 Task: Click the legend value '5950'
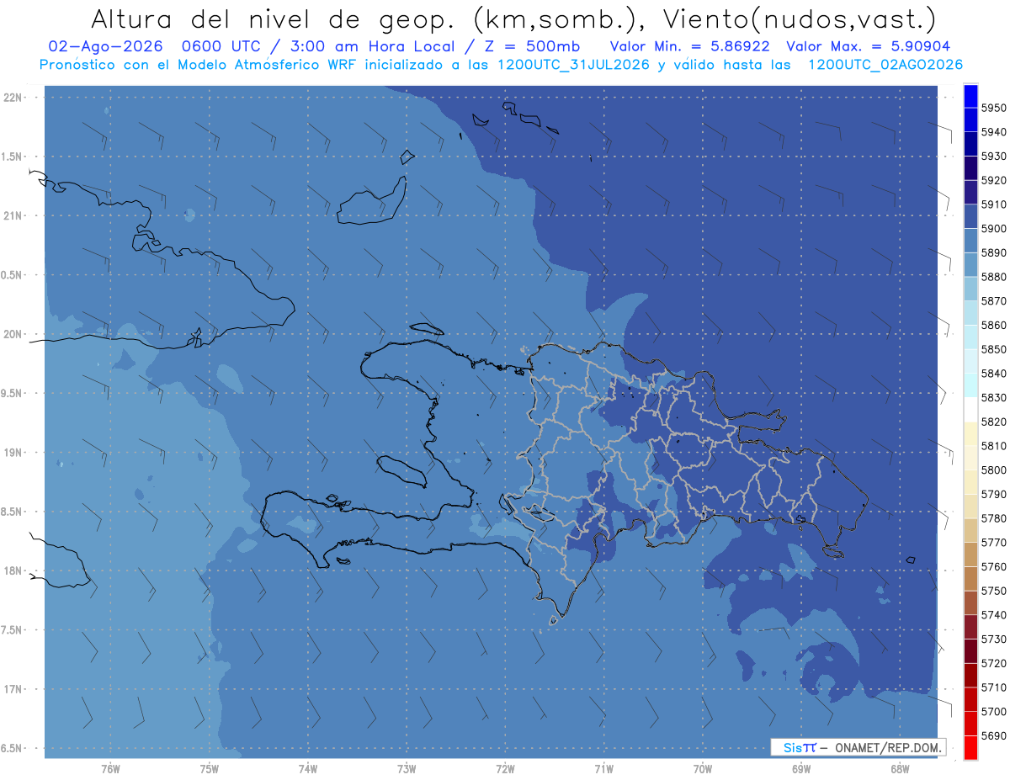pyautogui.click(x=994, y=109)
